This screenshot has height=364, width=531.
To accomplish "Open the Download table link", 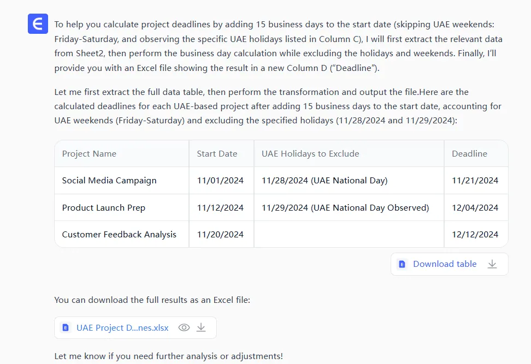I will point(445,264).
